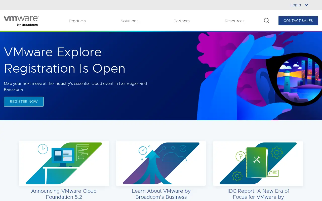322x201 pixels.
Task: Click the VMware by Broadcom logo
Action: [21, 21]
